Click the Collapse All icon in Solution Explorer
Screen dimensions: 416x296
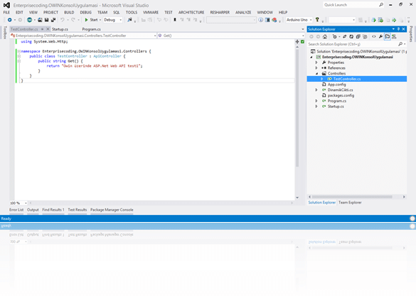(x=358, y=36)
